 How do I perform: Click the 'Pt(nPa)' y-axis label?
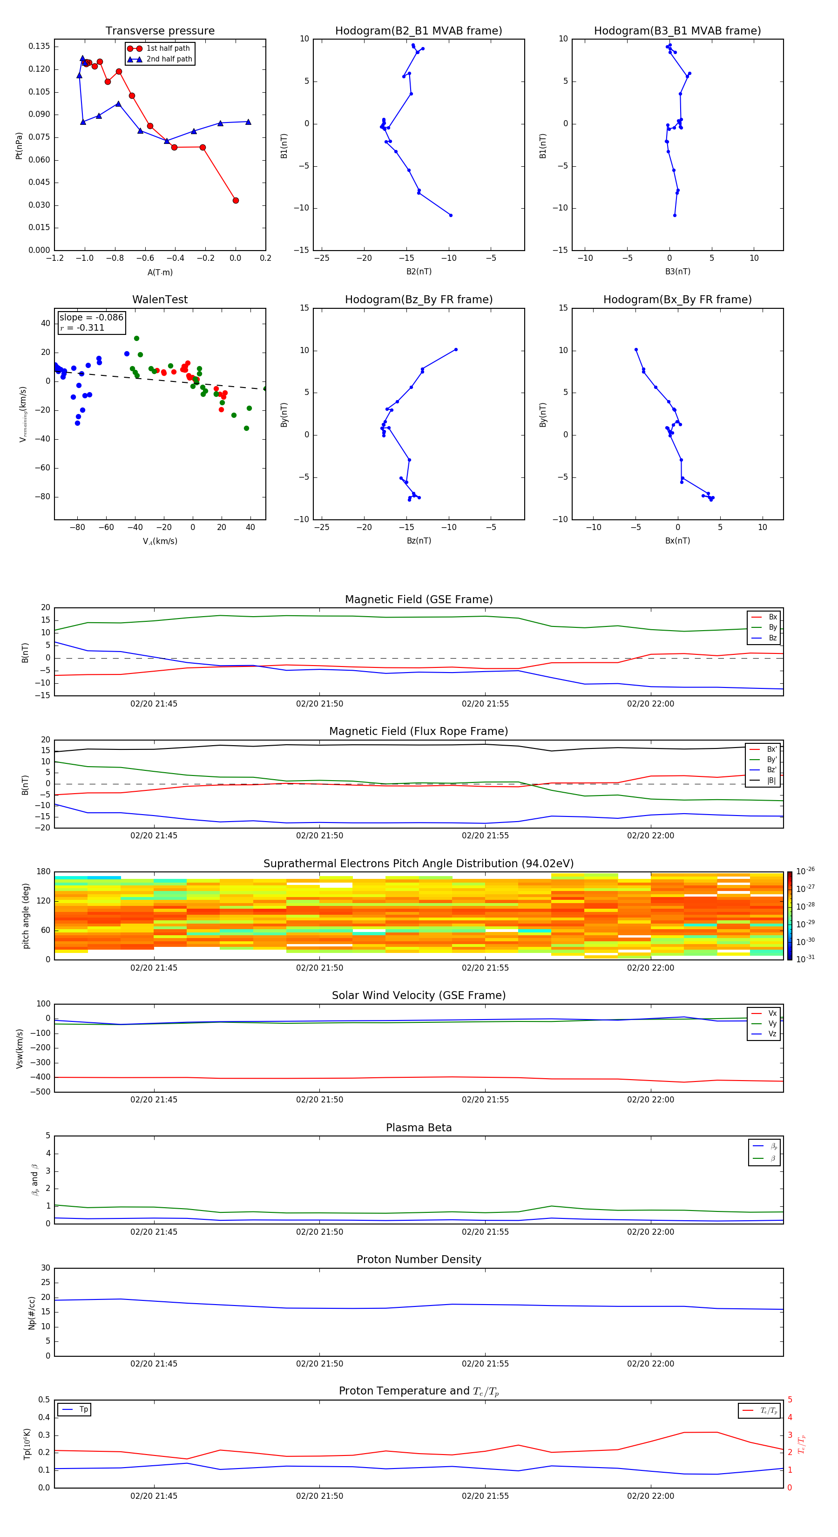point(19,145)
